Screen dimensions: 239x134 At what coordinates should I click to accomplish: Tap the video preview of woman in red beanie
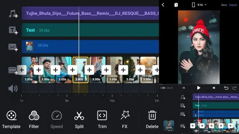[x=199, y=47]
